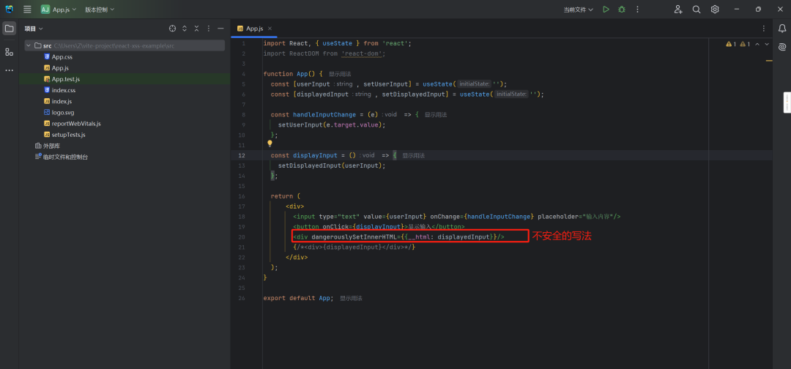The width and height of the screenshot is (791, 369).
Task: Go to next highlighted error arrow
Action: [767, 45]
